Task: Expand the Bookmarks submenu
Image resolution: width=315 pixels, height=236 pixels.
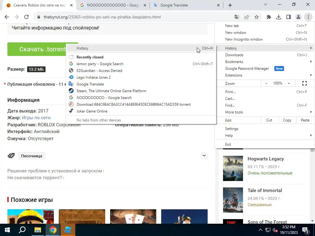Action: coord(265,62)
